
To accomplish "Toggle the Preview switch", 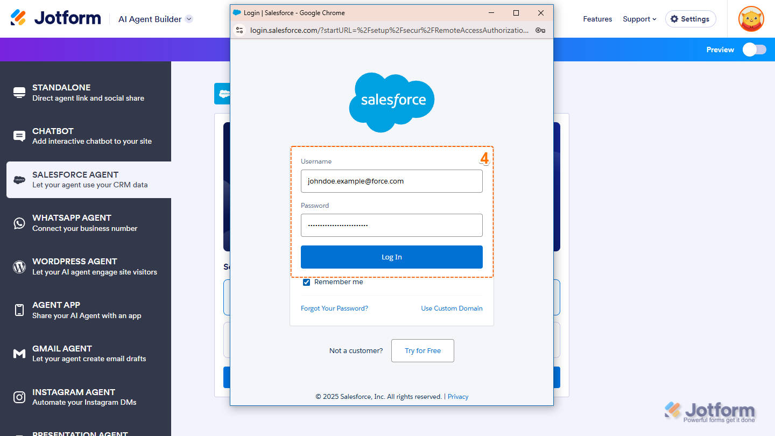I will coord(754,50).
